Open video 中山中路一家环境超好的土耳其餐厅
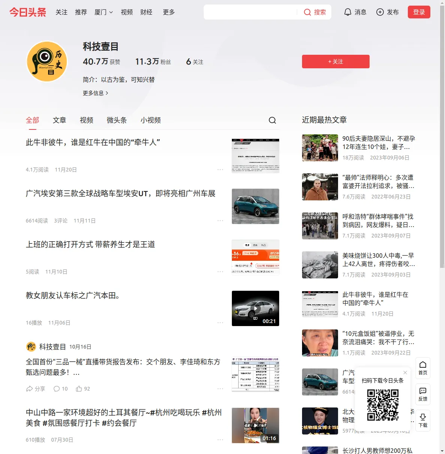 pos(124,418)
